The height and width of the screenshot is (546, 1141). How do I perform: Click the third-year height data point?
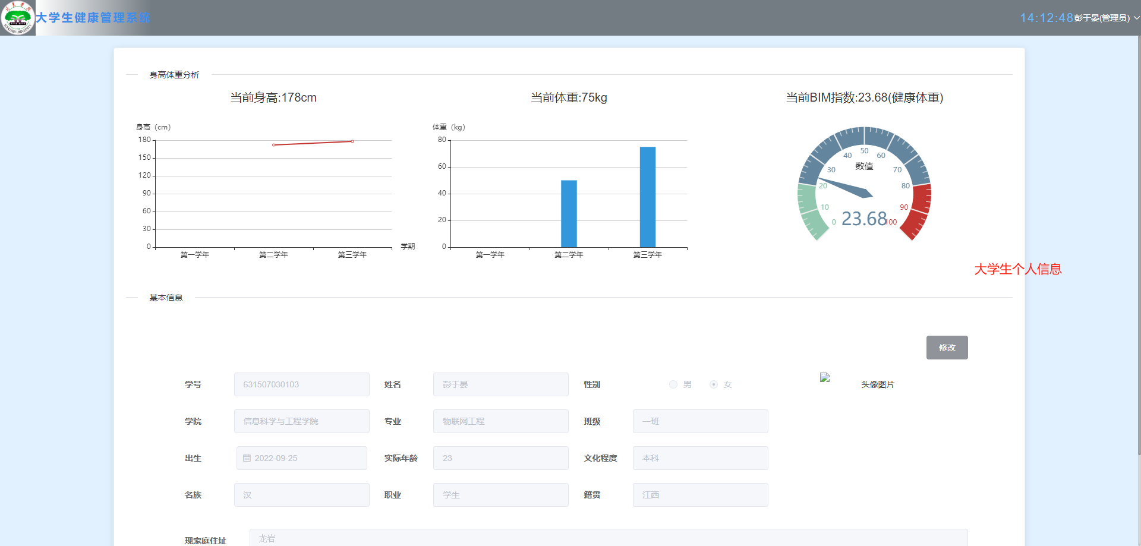pyautogui.click(x=352, y=141)
